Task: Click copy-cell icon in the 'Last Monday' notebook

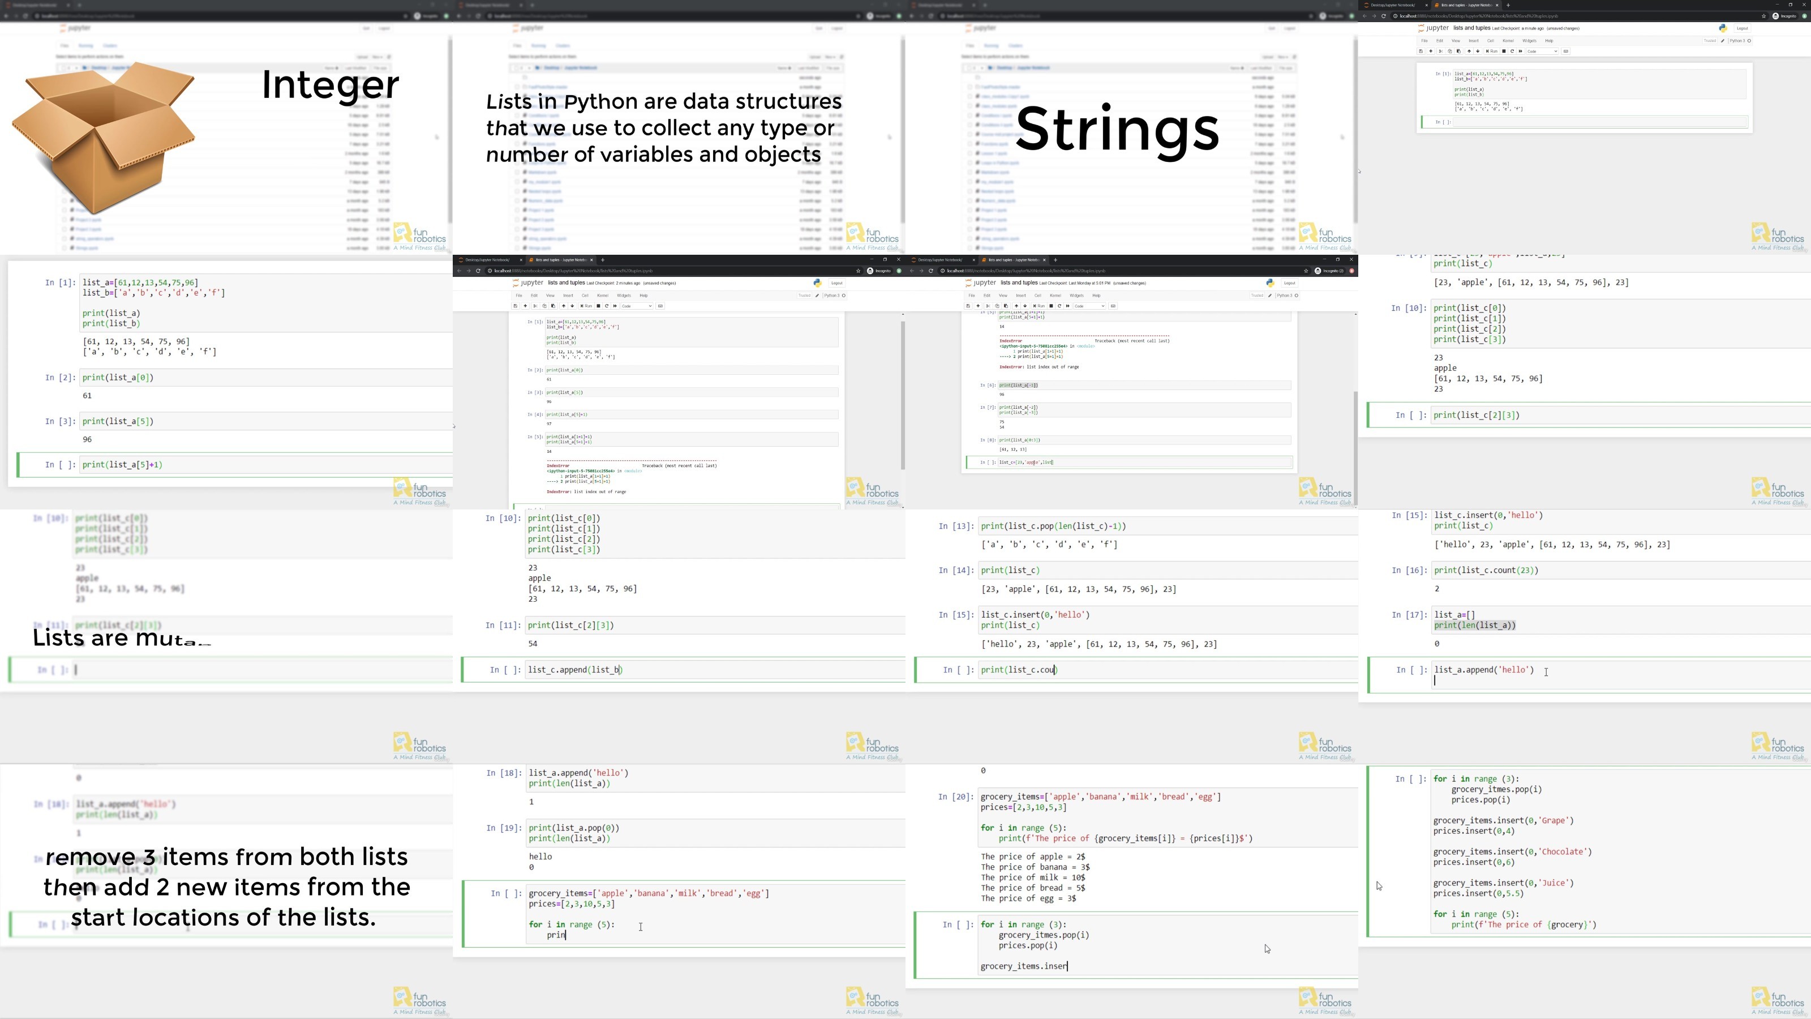Action: click(998, 306)
